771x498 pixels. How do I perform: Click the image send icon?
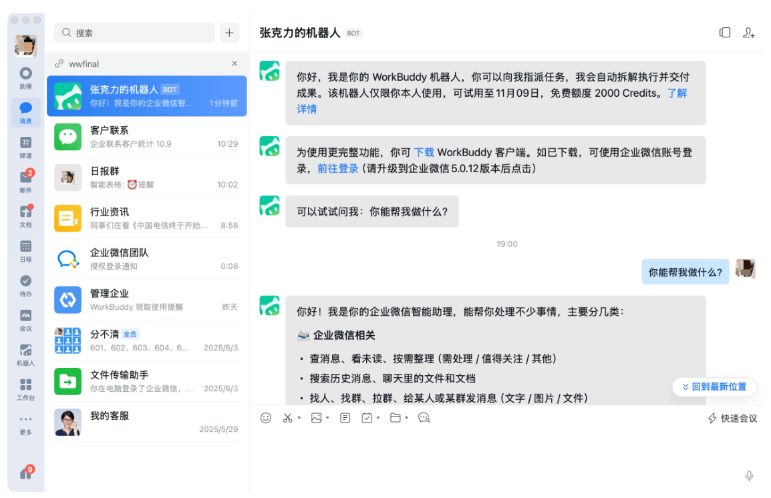316,418
